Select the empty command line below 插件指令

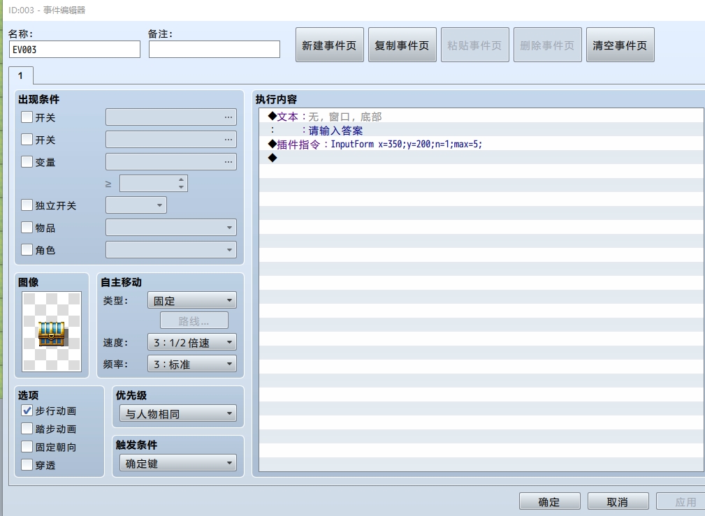pos(481,158)
